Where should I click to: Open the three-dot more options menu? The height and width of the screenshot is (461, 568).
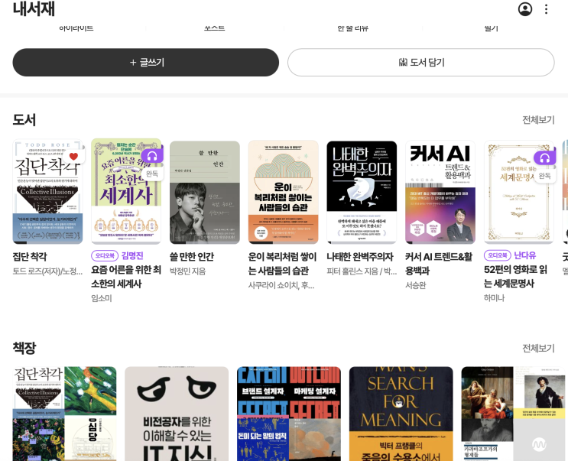pyautogui.click(x=547, y=9)
